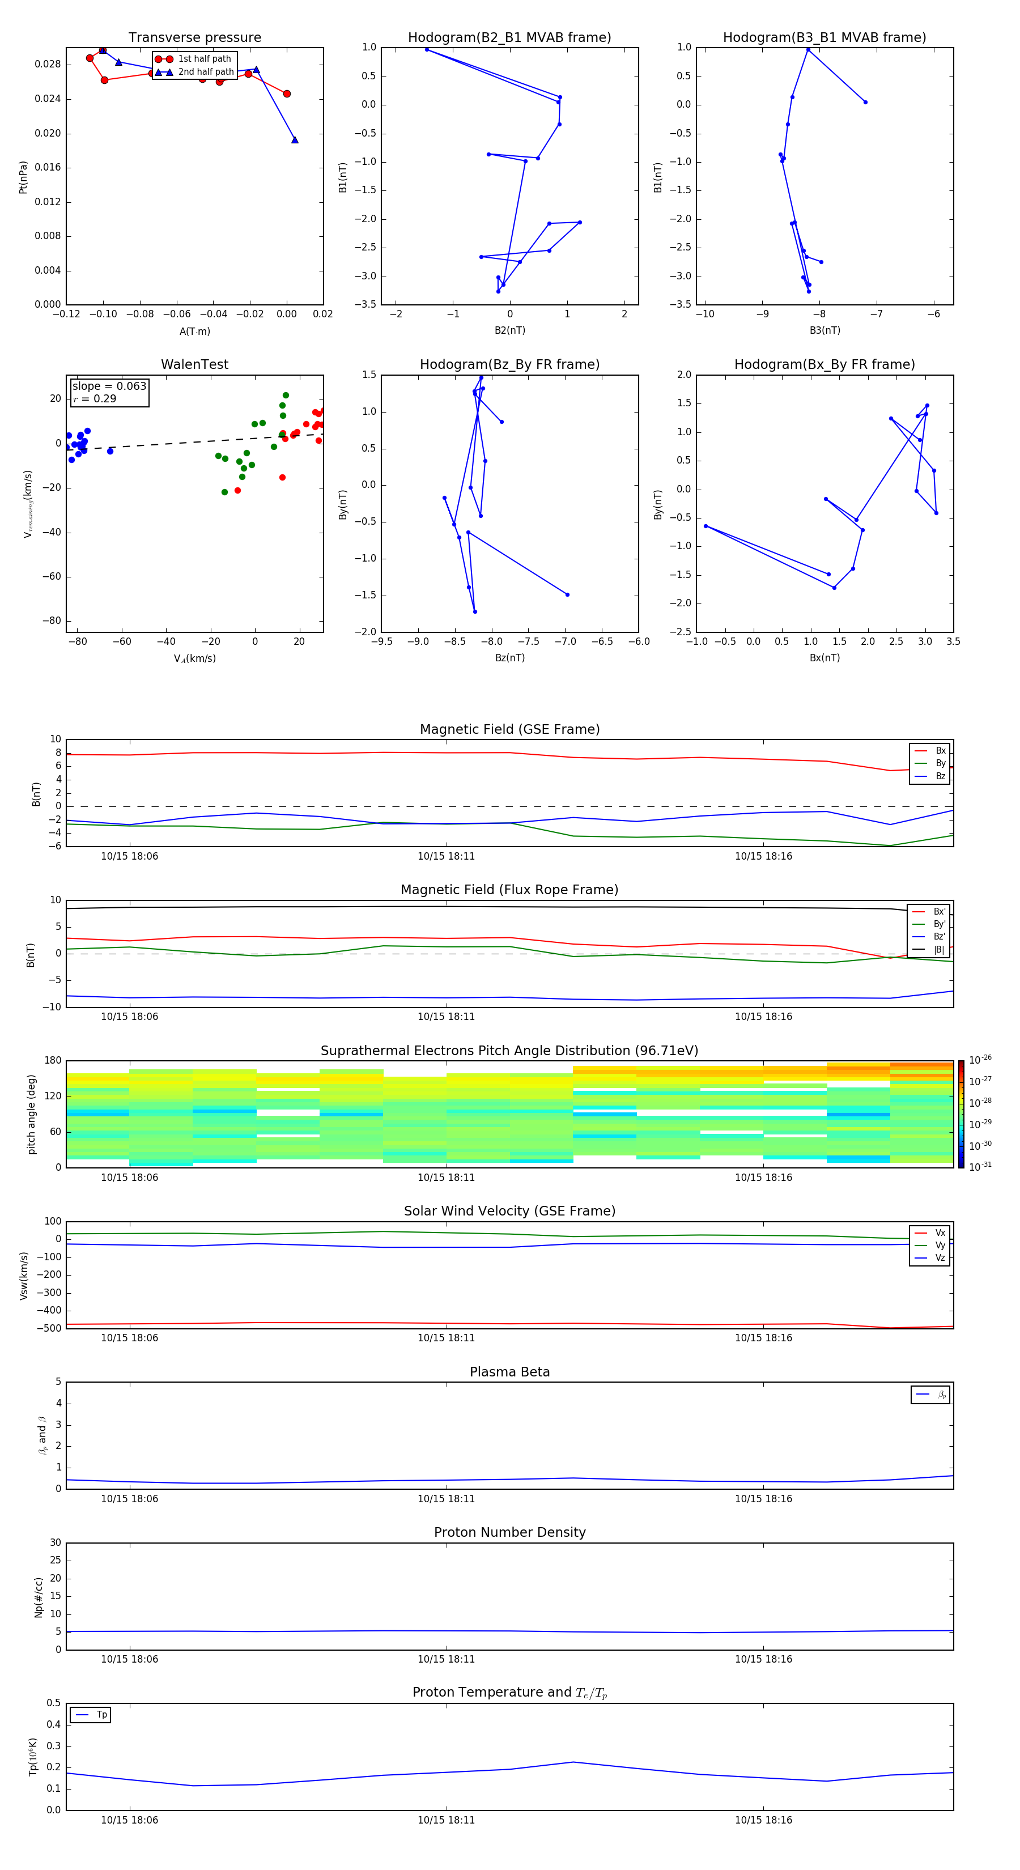Screen dimensions: 1020x1870
Task: Click the lowest blue triangle in Transverse pressure plot
Action: tap(295, 139)
